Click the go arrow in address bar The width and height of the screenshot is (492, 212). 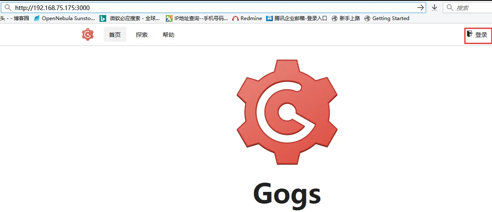(420, 8)
